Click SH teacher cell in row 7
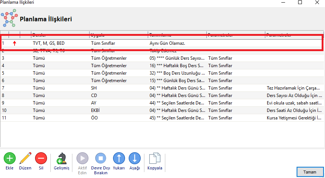The height and width of the screenshot is (178, 325). 94,88
